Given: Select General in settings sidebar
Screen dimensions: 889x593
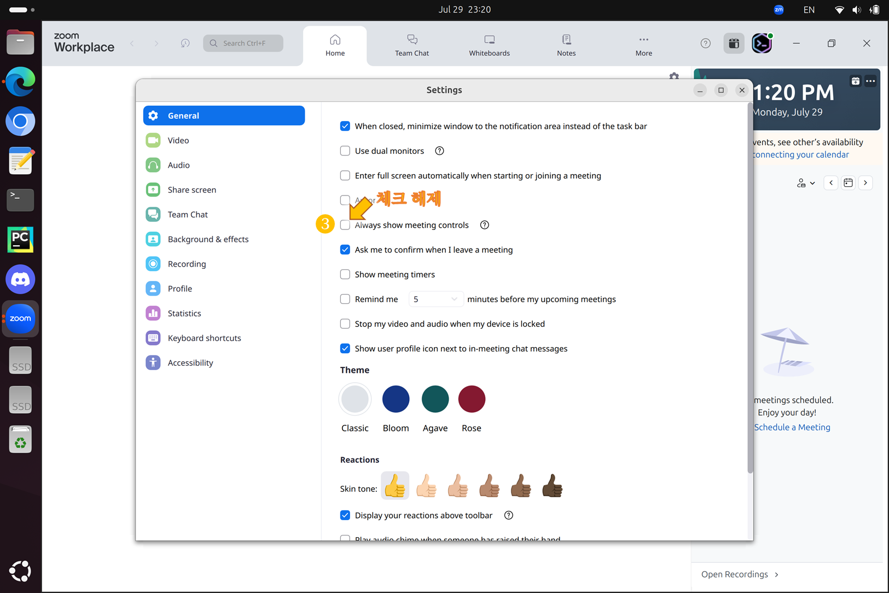Looking at the screenshot, I should (224, 116).
